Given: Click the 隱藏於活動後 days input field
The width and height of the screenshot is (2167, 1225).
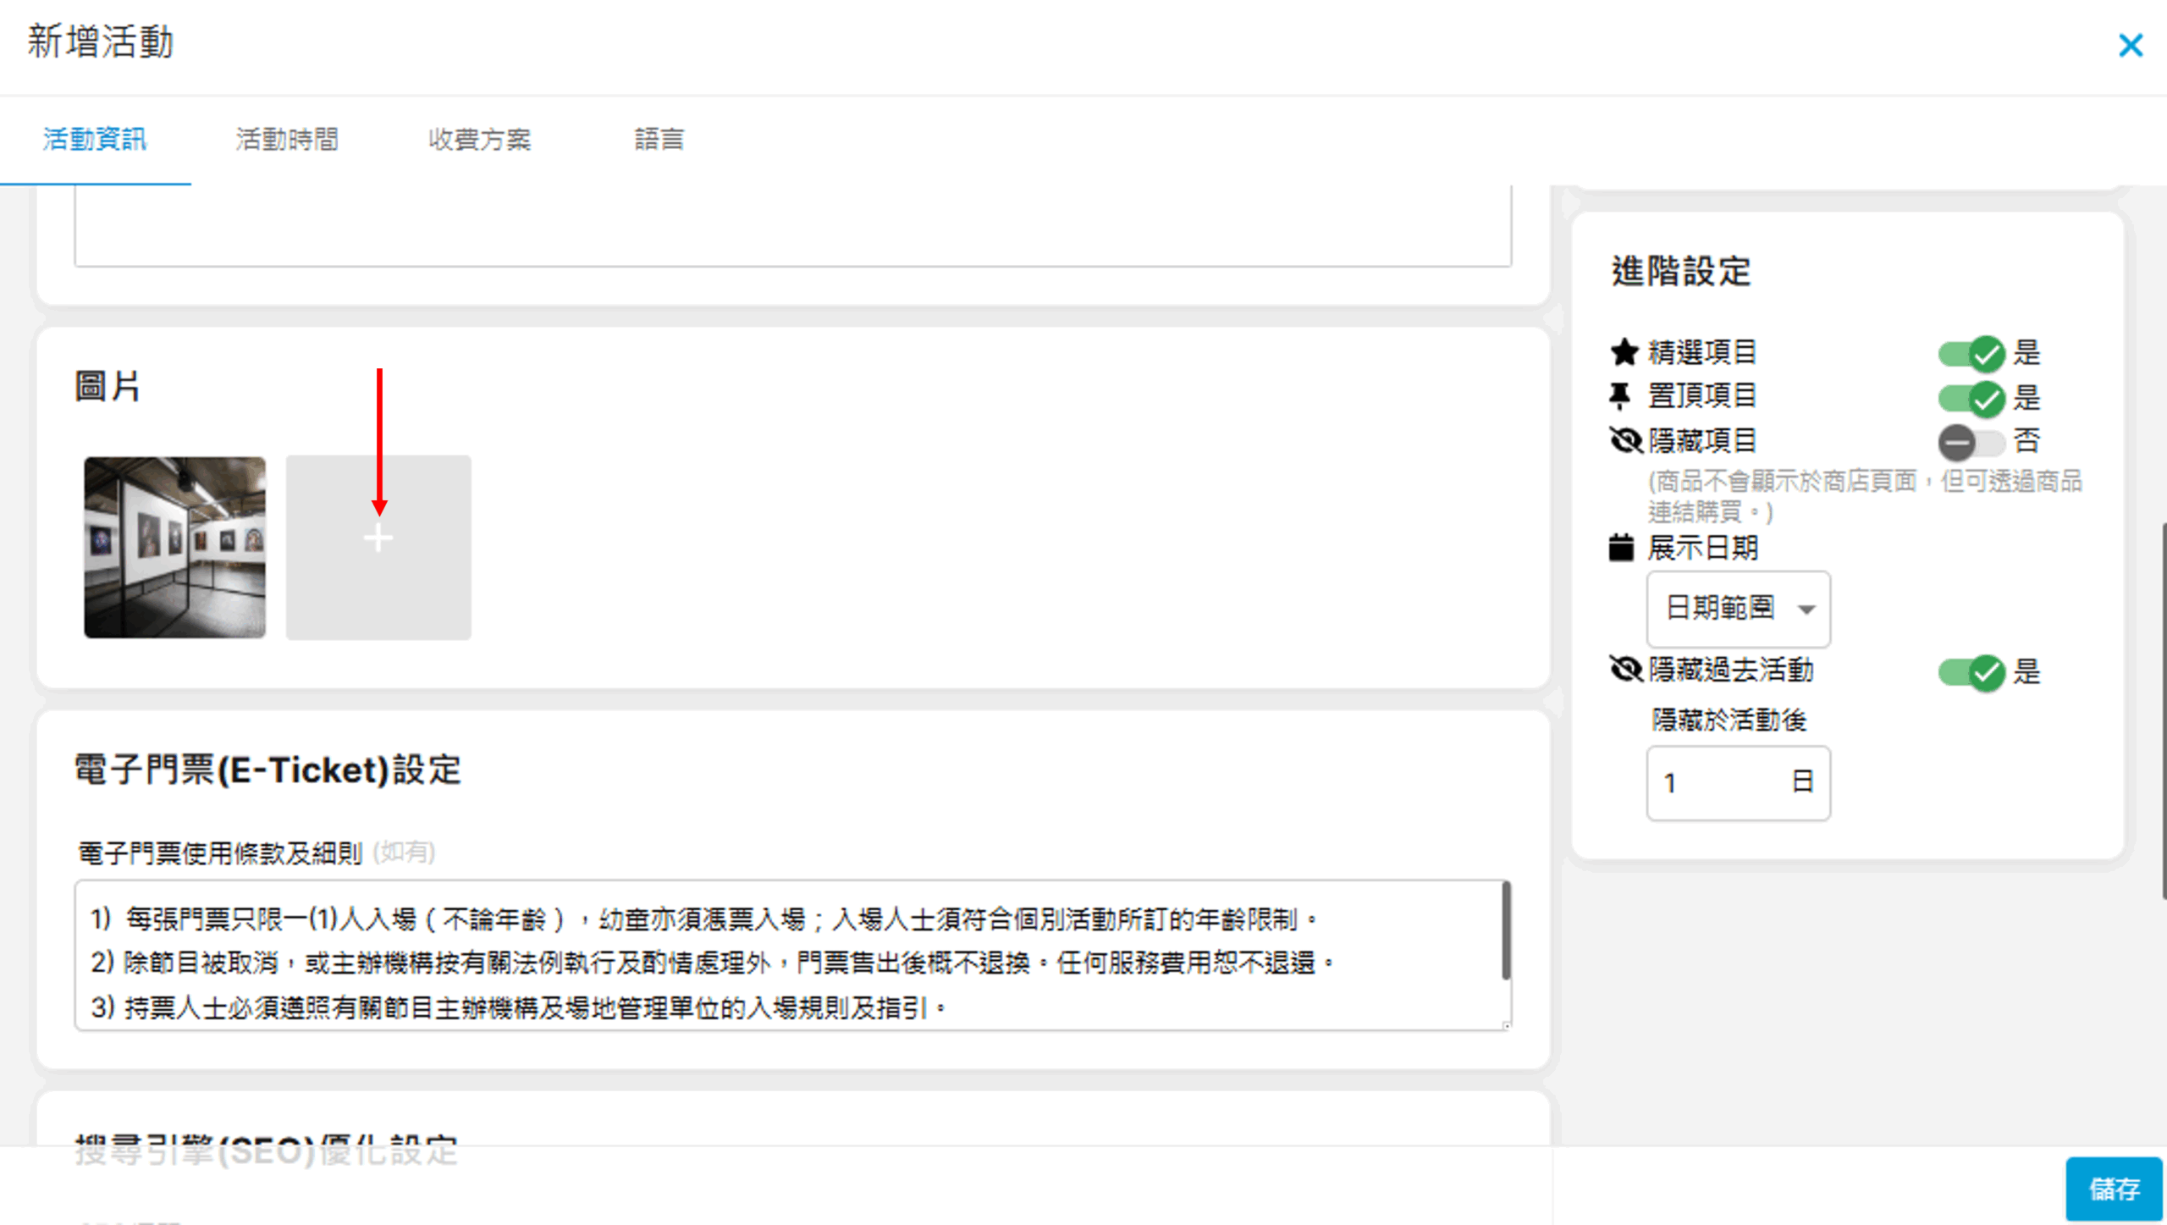Looking at the screenshot, I should [x=1718, y=782].
